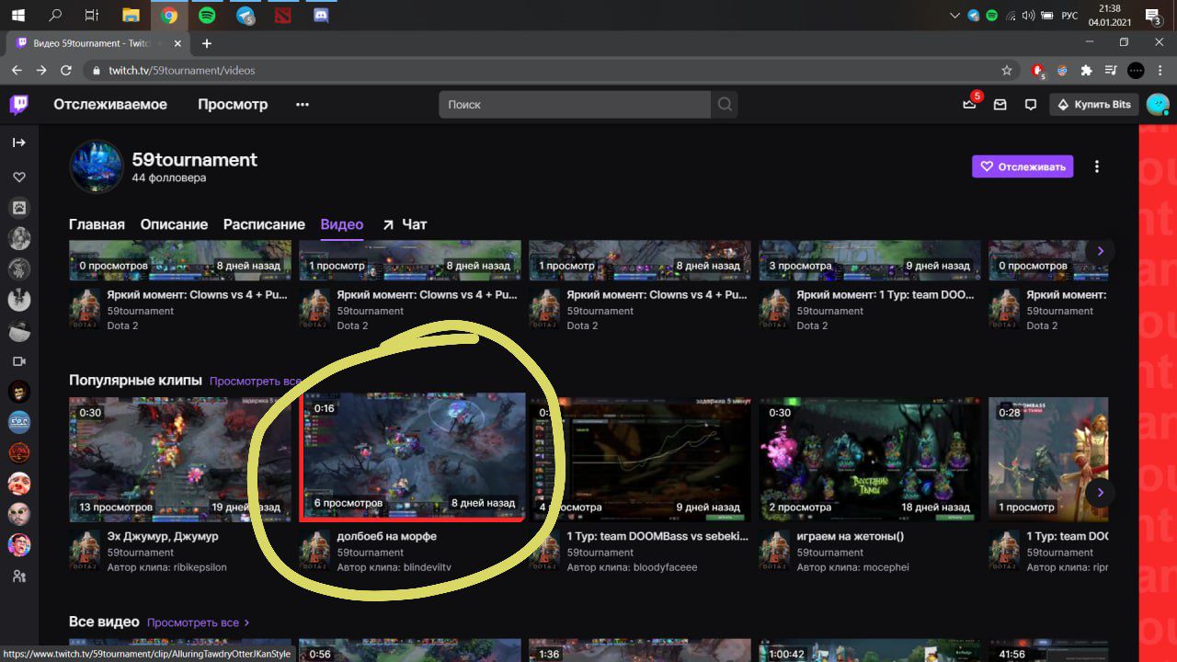Go to Просмотр in top navigation
This screenshot has height=662, width=1177.
tap(233, 105)
